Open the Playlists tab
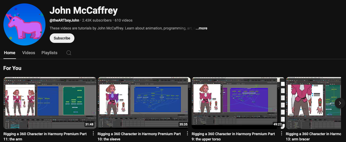Viewport: 346px width, 142px height. (49, 53)
